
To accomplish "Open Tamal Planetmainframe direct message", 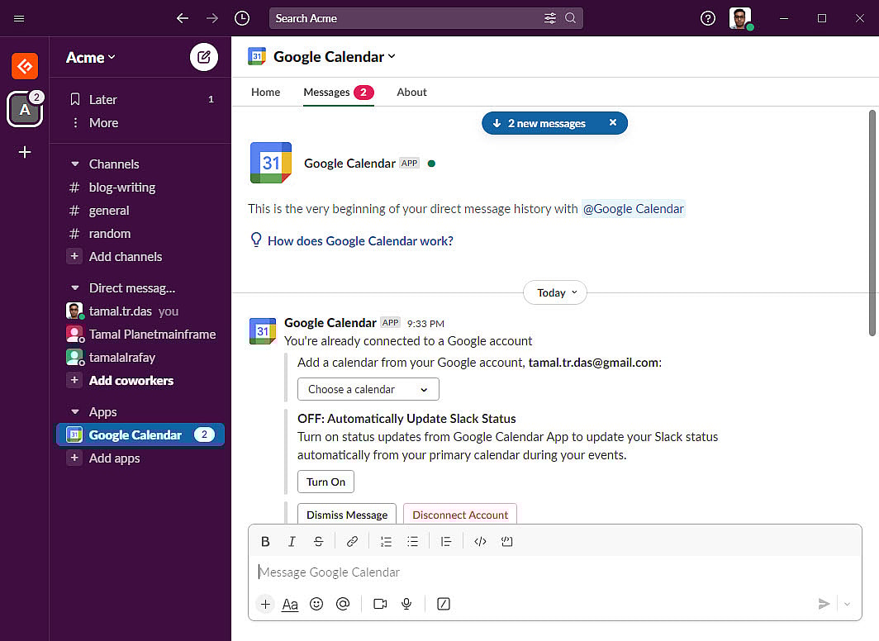I will point(140,334).
